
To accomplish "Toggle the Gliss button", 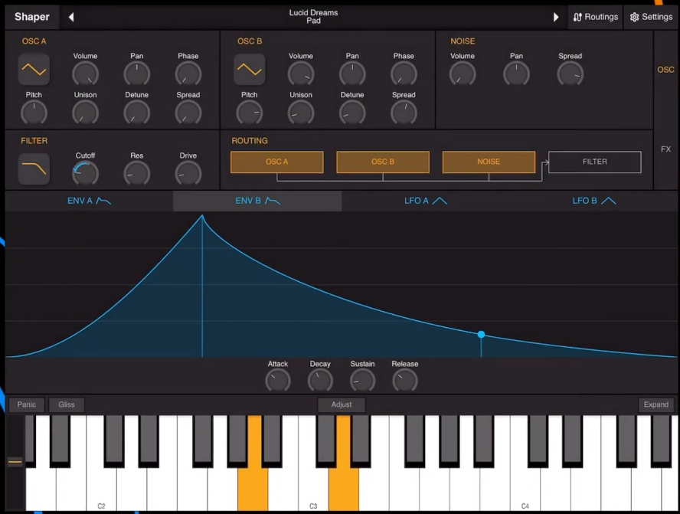I will 67,404.
